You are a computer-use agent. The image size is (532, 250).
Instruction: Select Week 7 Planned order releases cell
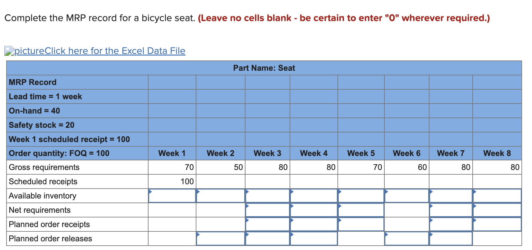pyautogui.click(x=451, y=239)
